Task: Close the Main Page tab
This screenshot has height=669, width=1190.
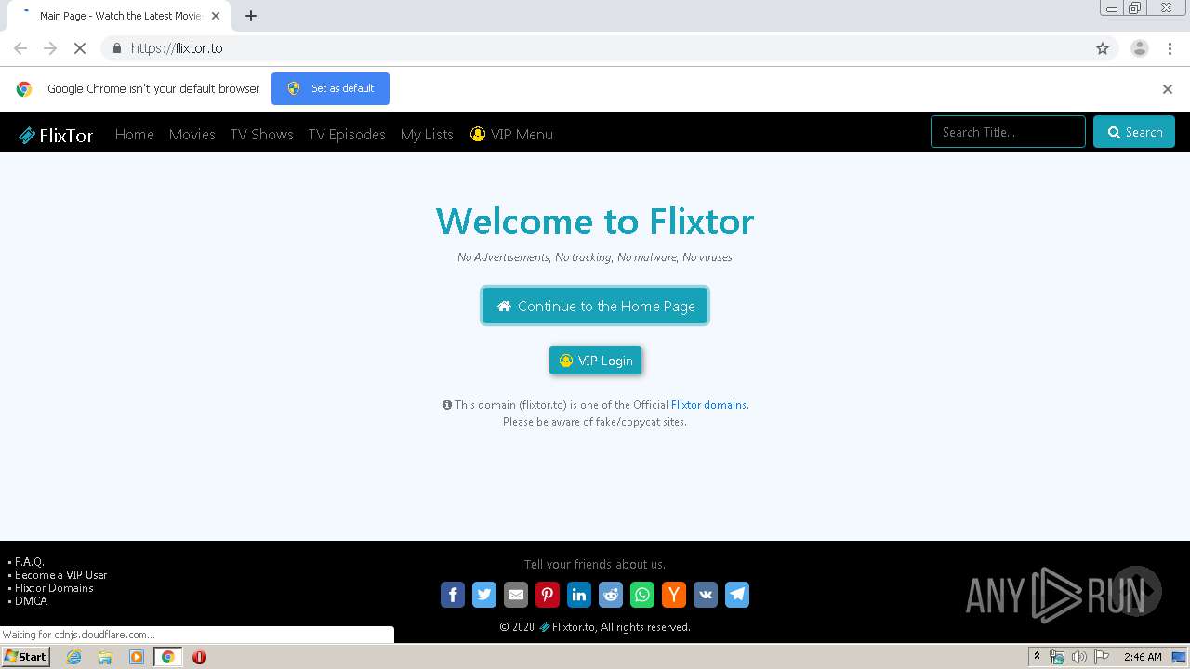Action: [216, 16]
